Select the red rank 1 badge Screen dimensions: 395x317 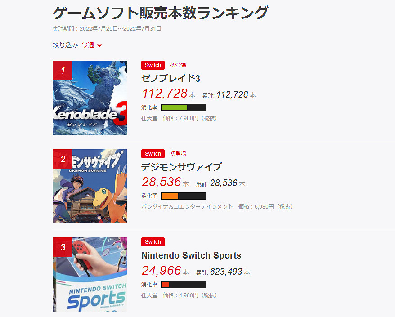click(x=62, y=71)
